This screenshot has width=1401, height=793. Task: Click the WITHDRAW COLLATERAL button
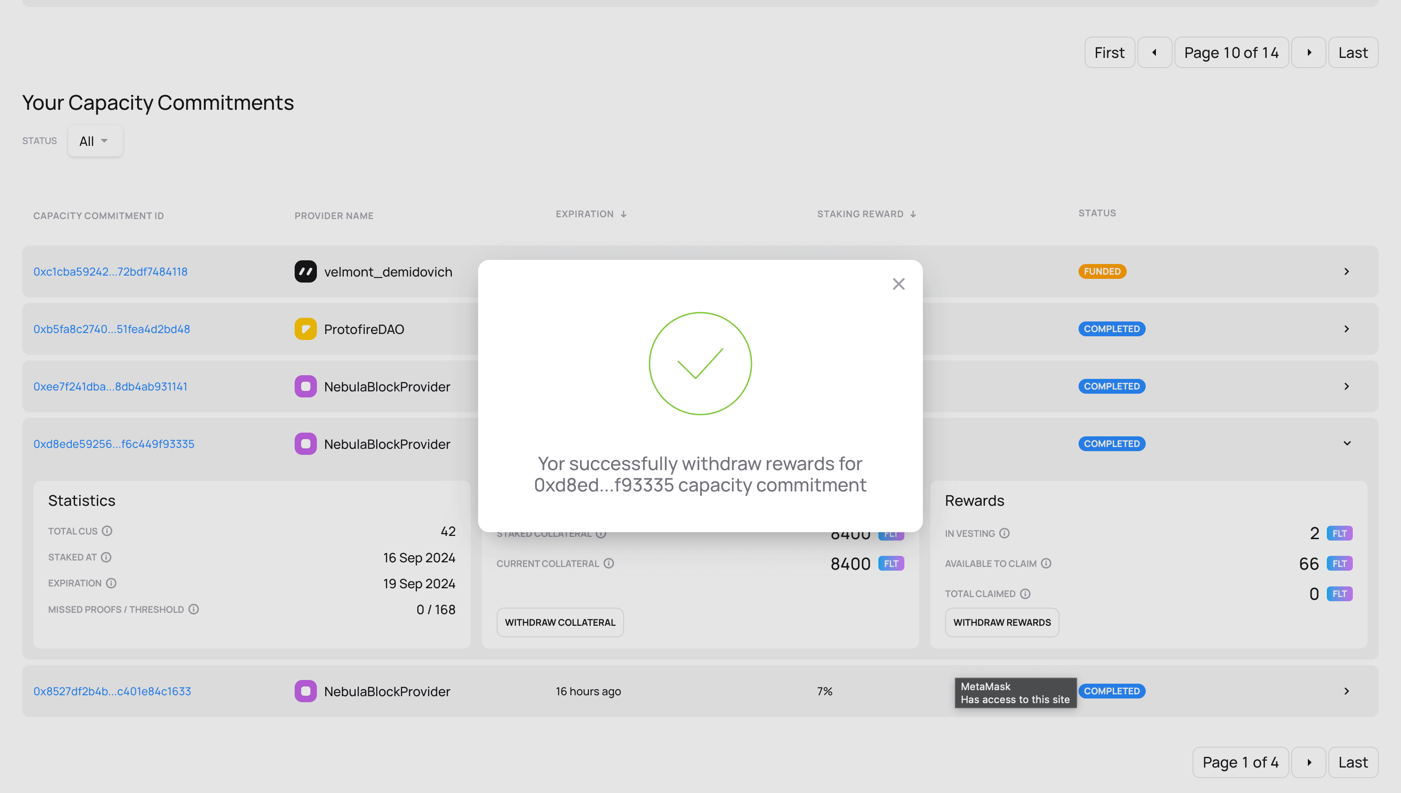(560, 622)
